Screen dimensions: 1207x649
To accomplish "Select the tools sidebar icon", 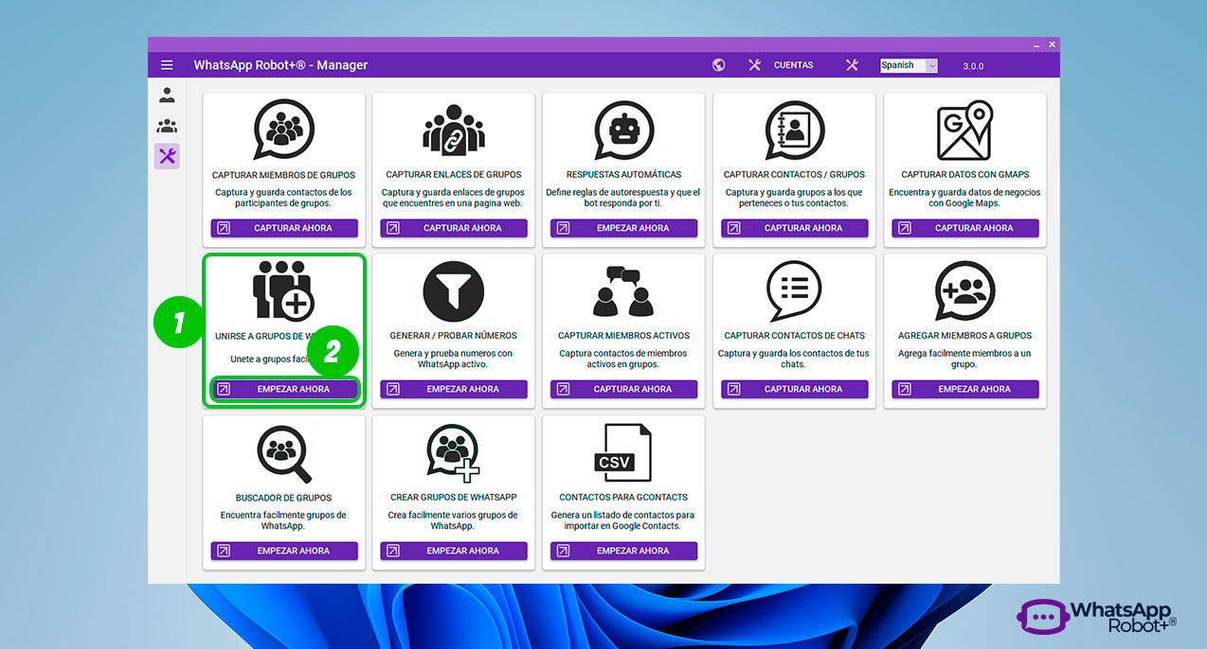I will (167, 156).
